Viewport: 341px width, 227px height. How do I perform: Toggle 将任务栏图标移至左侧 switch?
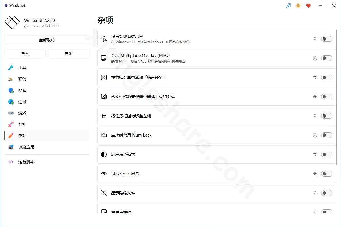327,116
